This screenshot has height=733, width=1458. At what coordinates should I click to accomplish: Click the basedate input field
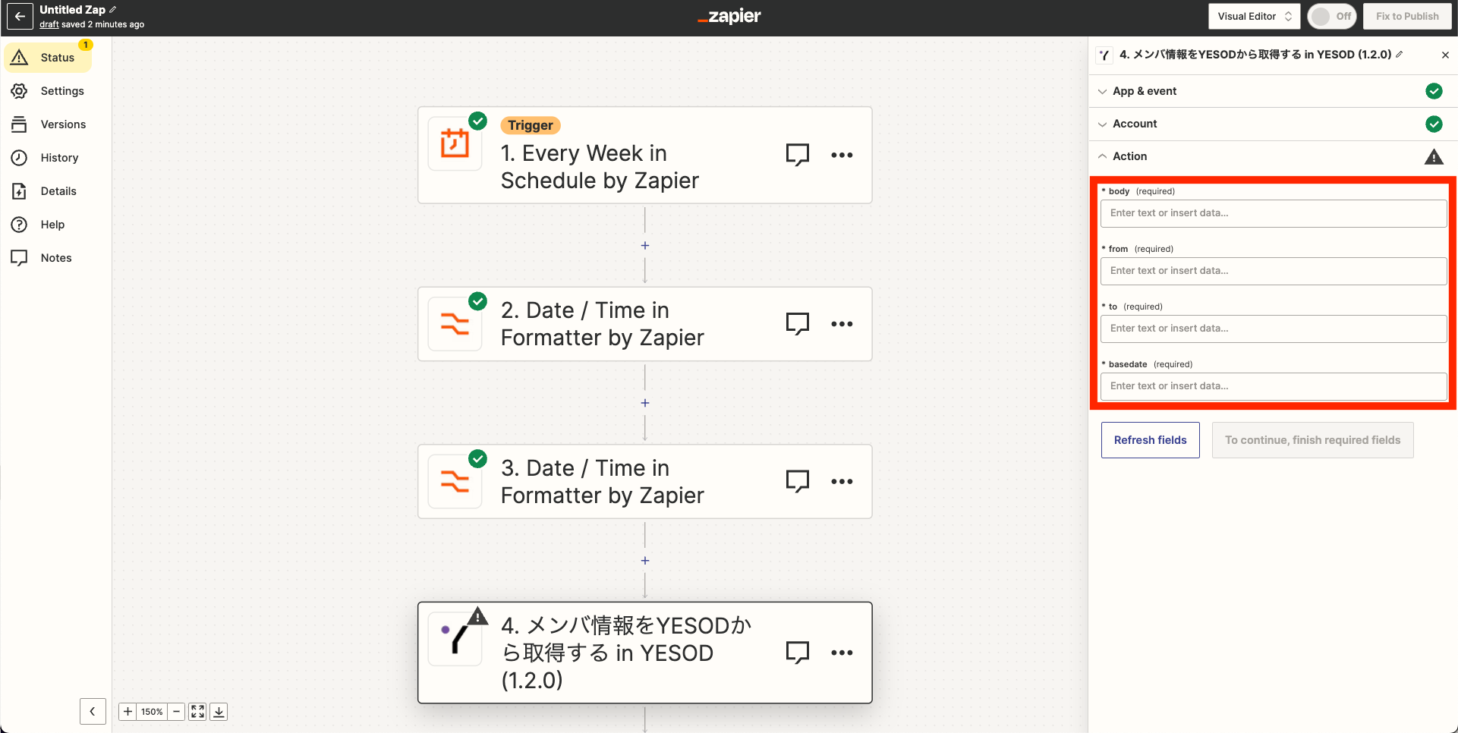click(x=1274, y=386)
